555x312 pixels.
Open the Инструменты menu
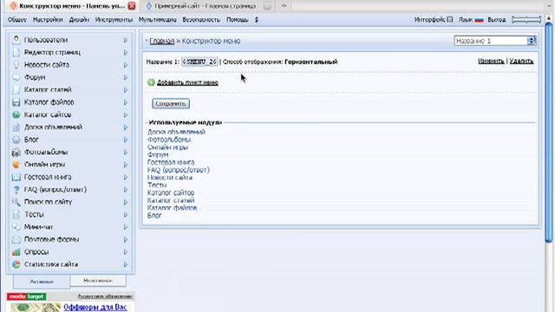click(x=114, y=20)
